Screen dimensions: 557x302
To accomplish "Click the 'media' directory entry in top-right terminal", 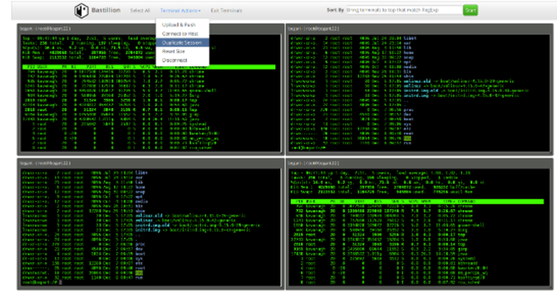I will tap(410, 67).
